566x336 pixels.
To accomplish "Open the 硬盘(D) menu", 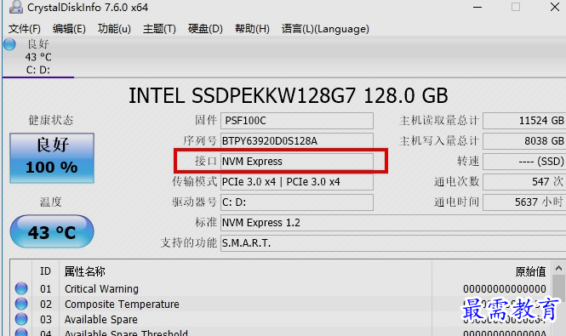I will [205, 29].
